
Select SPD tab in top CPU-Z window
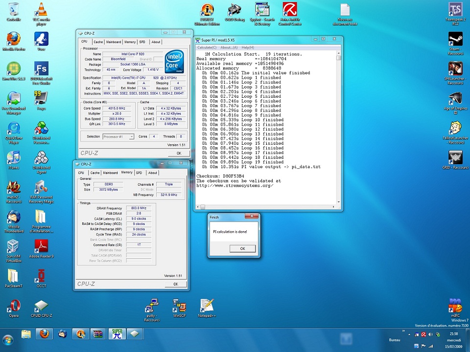[x=142, y=42]
